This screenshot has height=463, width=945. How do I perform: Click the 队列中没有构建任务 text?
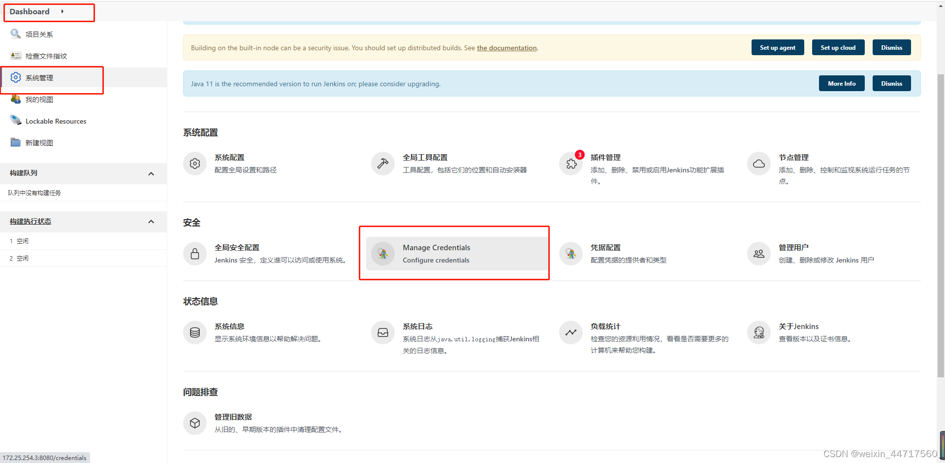[34, 193]
